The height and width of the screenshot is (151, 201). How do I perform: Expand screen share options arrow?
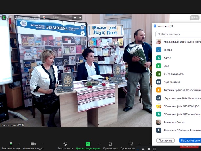99,144
